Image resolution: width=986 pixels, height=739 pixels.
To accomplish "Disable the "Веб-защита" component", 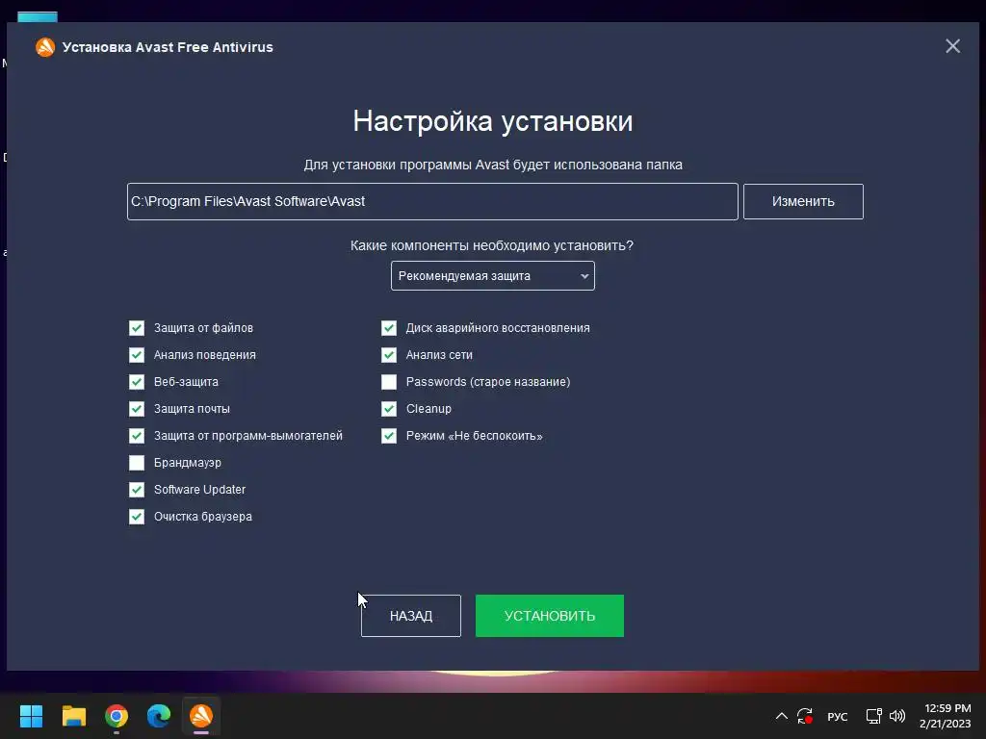I will pos(137,382).
